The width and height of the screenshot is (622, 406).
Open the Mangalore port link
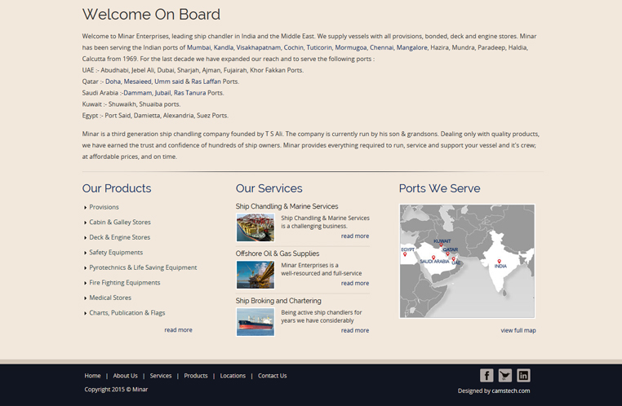(411, 47)
